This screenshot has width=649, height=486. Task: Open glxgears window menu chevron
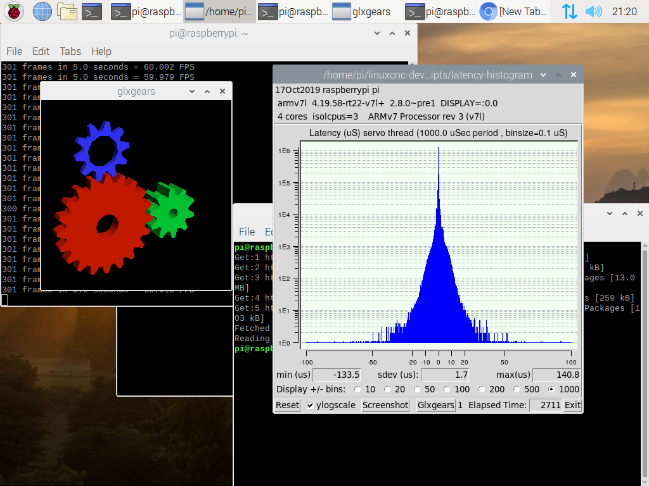coord(192,91)
